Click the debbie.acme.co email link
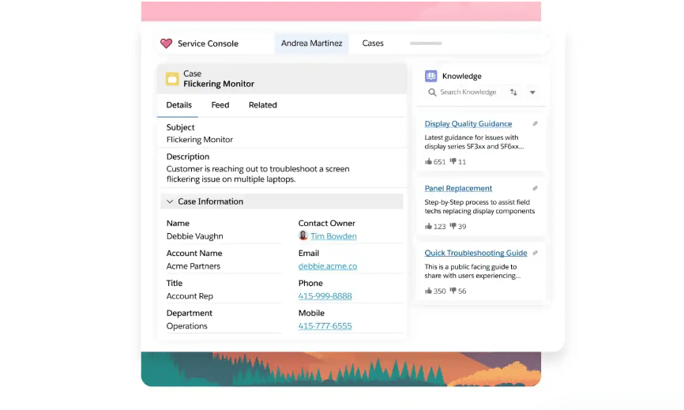Screen dimensions: 684x410 pos(328,266)
